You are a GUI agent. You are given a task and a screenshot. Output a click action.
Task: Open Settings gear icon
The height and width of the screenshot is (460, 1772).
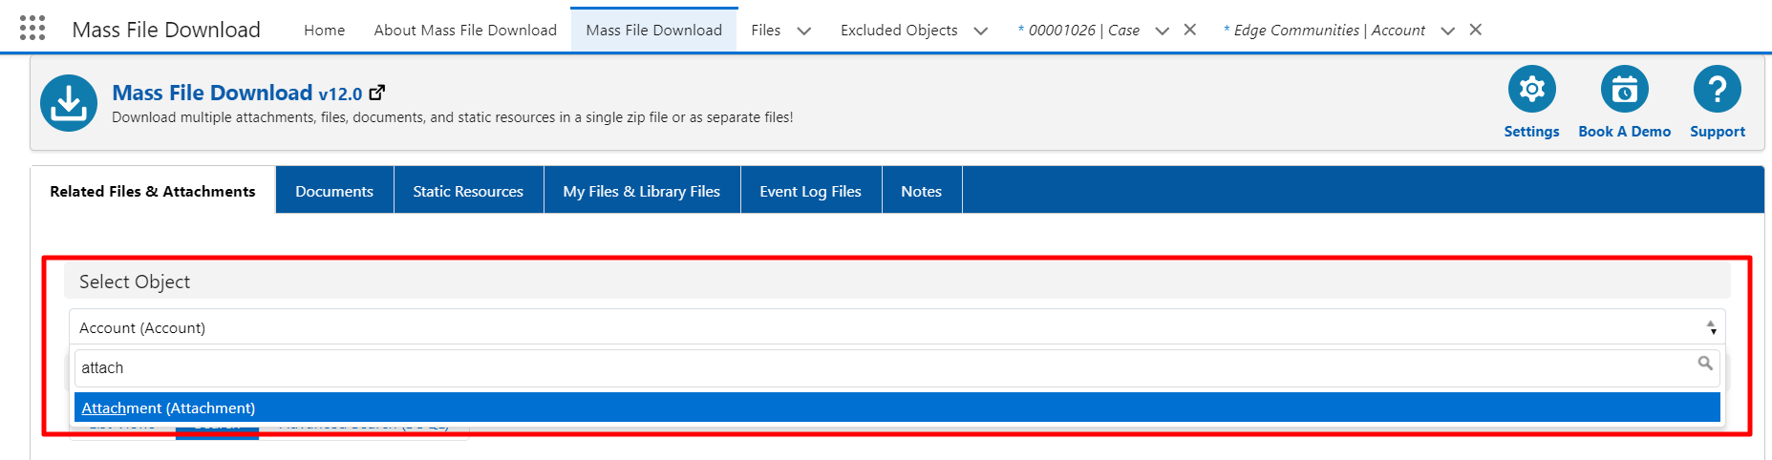tap(1531, 90)
